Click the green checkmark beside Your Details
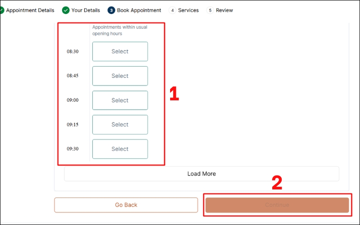Screen dimensions: 360x225 (66, 10)
